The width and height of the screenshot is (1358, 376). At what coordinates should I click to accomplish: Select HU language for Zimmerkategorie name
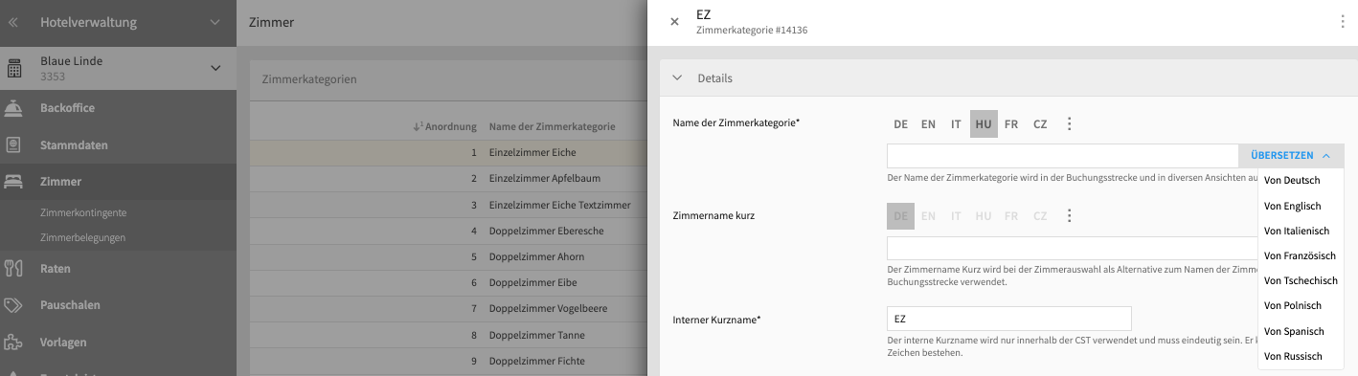(x=984, y=124)
